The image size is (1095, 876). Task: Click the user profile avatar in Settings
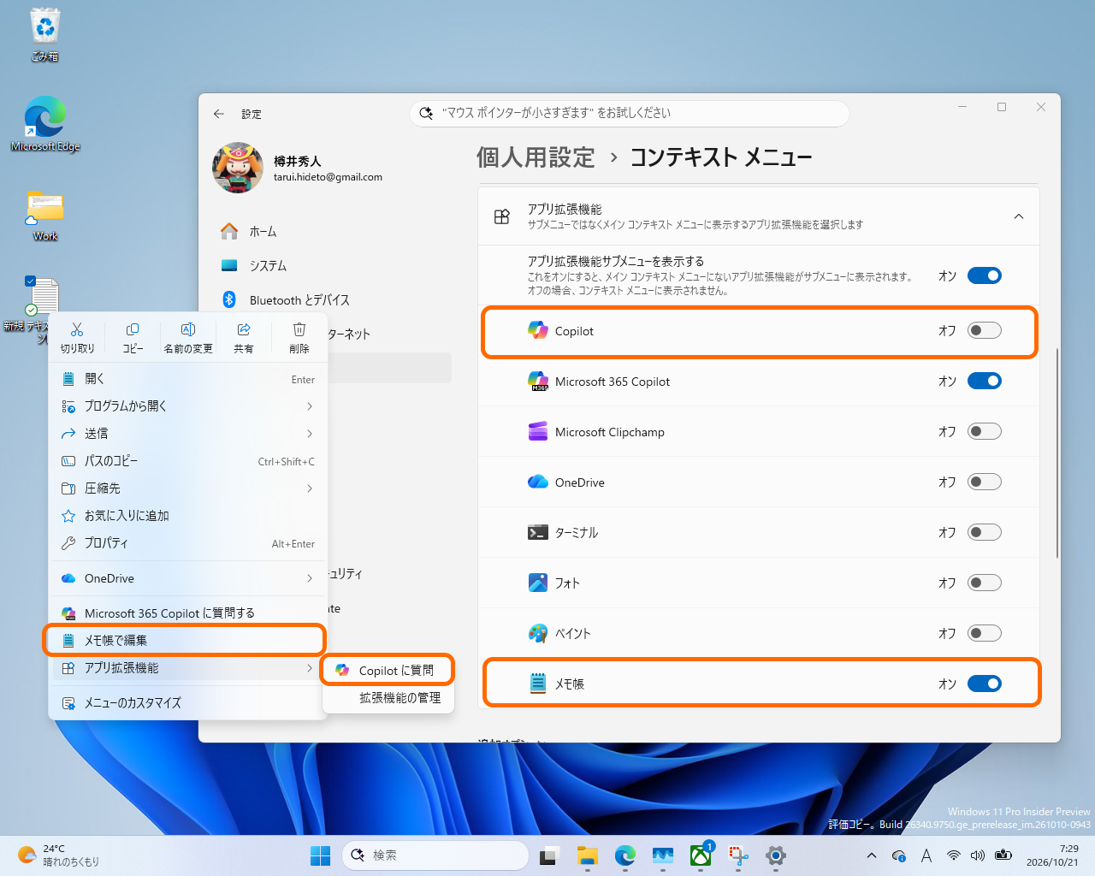(x=238, y=168)
